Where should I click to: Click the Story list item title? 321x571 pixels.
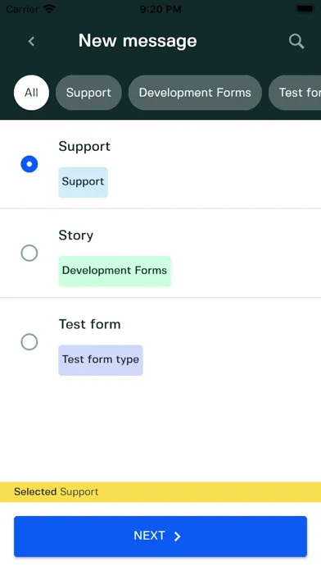[76, 235]
